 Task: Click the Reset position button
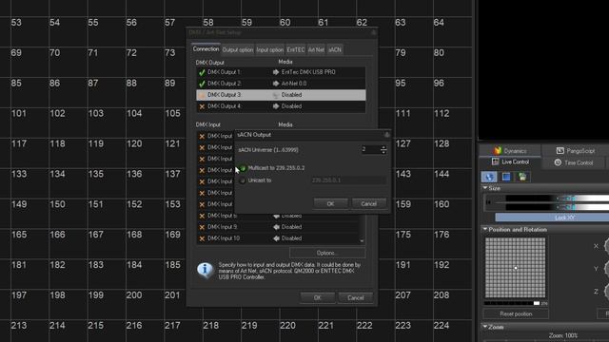pyautogui.click(x=516, y=313)
